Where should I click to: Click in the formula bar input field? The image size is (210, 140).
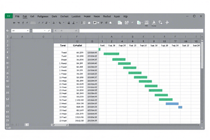pos(141,31)
